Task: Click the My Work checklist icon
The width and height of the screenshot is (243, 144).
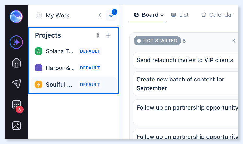Action: (x=39, y=15)
